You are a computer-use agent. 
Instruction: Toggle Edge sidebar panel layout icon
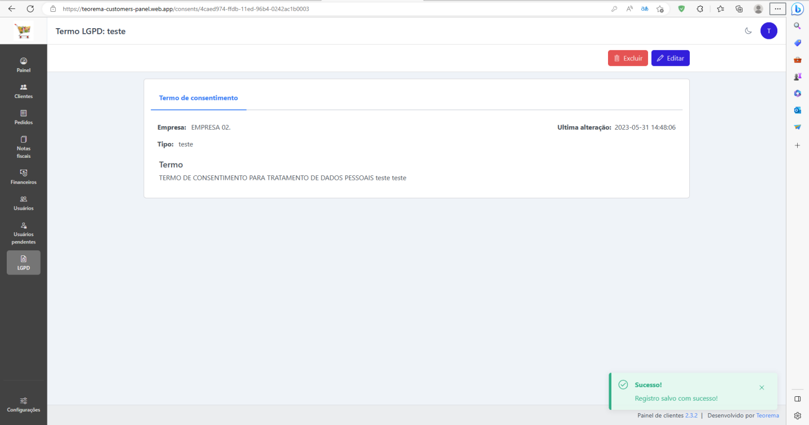798,399
